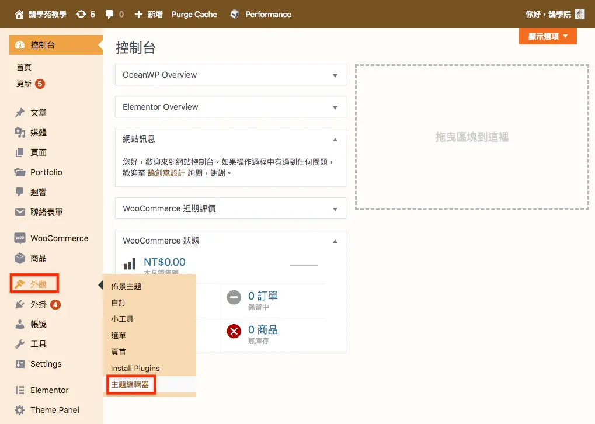
Task: Open 主題編輯器 from the submenu
Action: (130, 384)
